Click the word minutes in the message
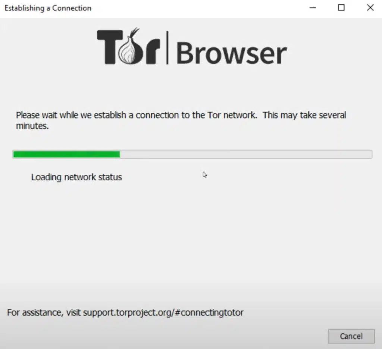 click(x=32, y=126)
